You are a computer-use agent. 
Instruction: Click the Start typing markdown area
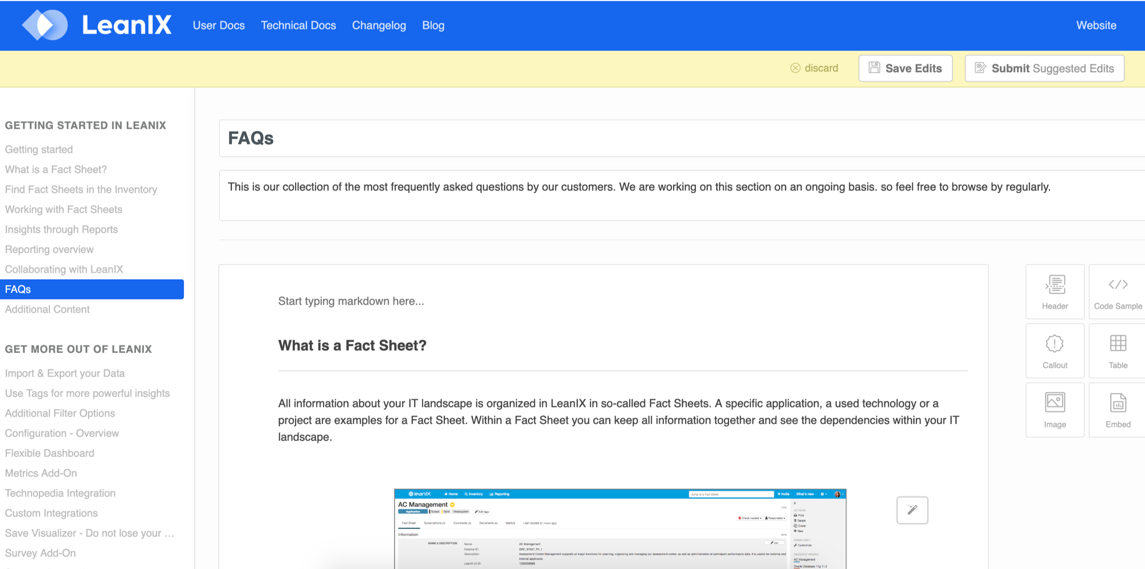coord(351,301)
